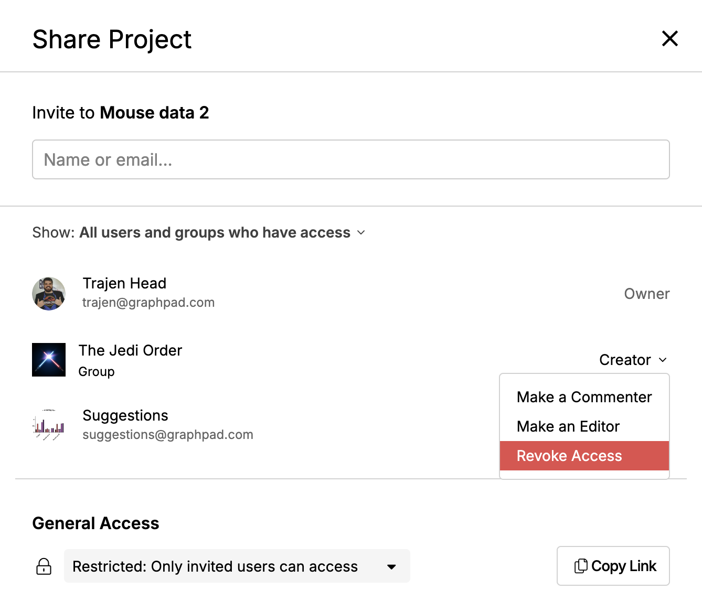Click the Owner label for Trajen Head
Image resolution: width=702 pixels, height=601 pixels.
click(x=646, y=294)
